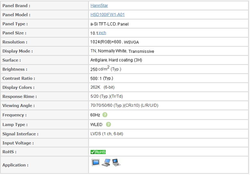
Task: Click the frequency value 60Hz
Action: [95, 115]
